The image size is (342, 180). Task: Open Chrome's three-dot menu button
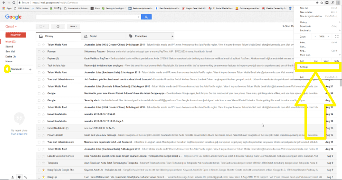pyautogui.click(x=338, y=3)
